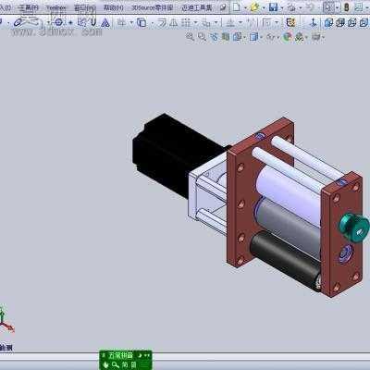Viewport: 370px width, 370px height.
Task: Expand the Select tool dropdown arrow
Action: (x=338, y=8)
